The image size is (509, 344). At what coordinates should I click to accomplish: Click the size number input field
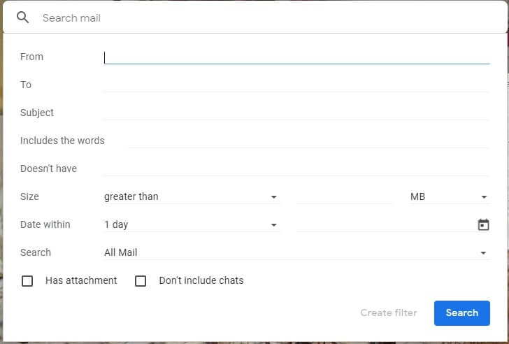click(x=344, y=196)
